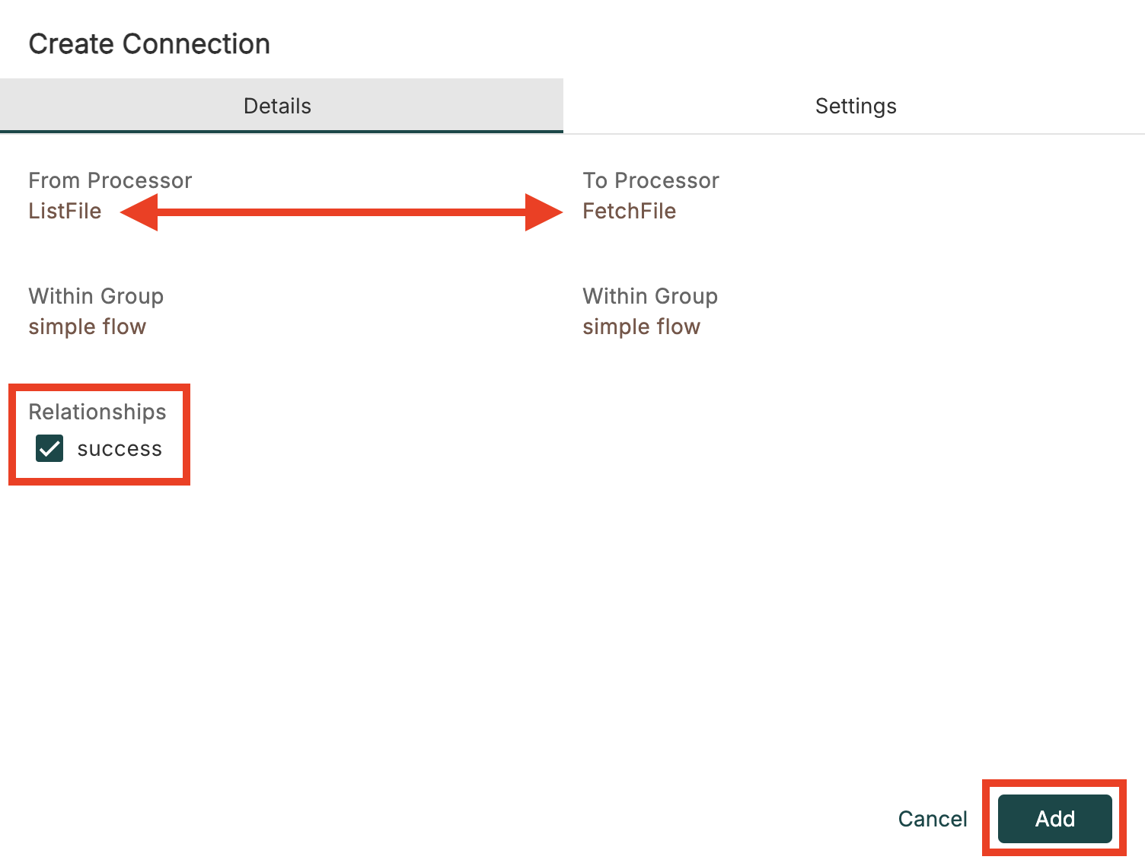
Task: Click the FetchFile destination processor name
Action: 629,211
